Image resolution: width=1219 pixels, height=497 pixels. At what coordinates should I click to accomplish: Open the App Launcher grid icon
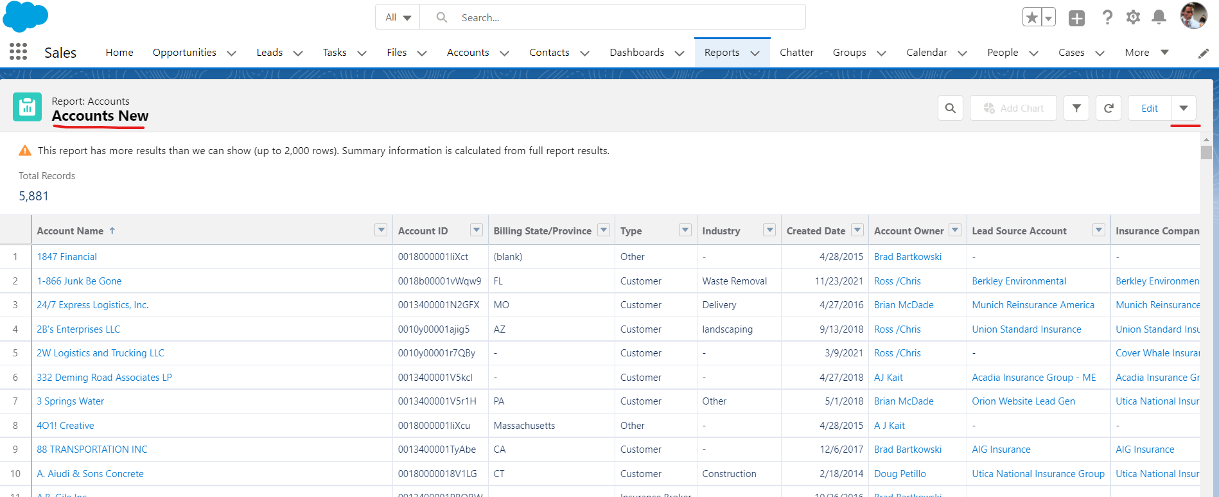pos(19,52)
